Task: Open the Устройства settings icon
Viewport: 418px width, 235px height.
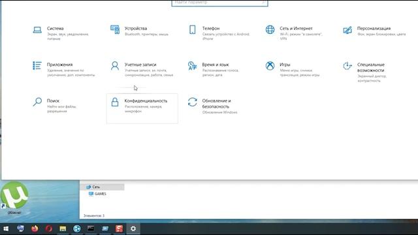Action: [115, 29]
